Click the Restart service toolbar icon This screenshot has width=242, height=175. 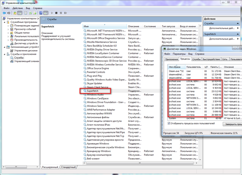66,13
